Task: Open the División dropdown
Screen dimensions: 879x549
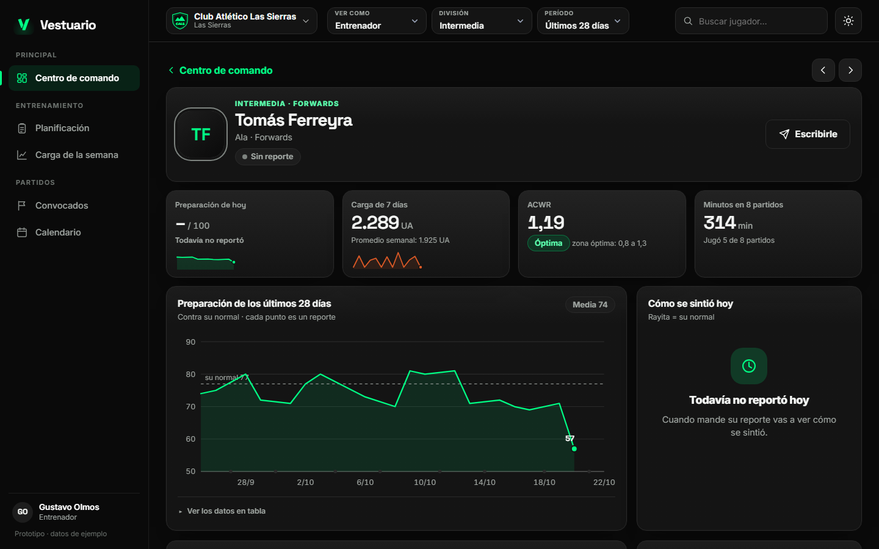Action: pos(482,21)
